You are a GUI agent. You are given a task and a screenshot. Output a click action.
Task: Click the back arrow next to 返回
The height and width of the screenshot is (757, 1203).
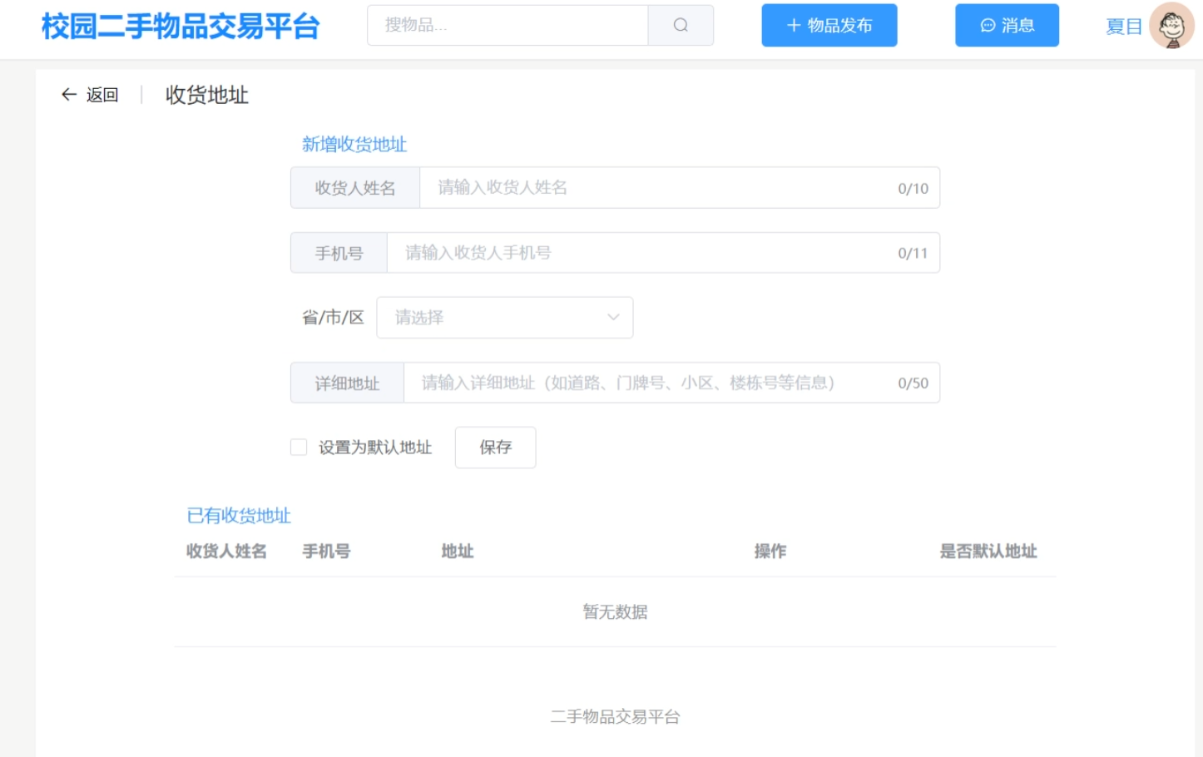coord(67,94)
